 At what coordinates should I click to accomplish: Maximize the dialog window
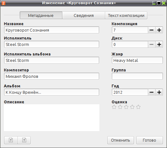point(159,3)
